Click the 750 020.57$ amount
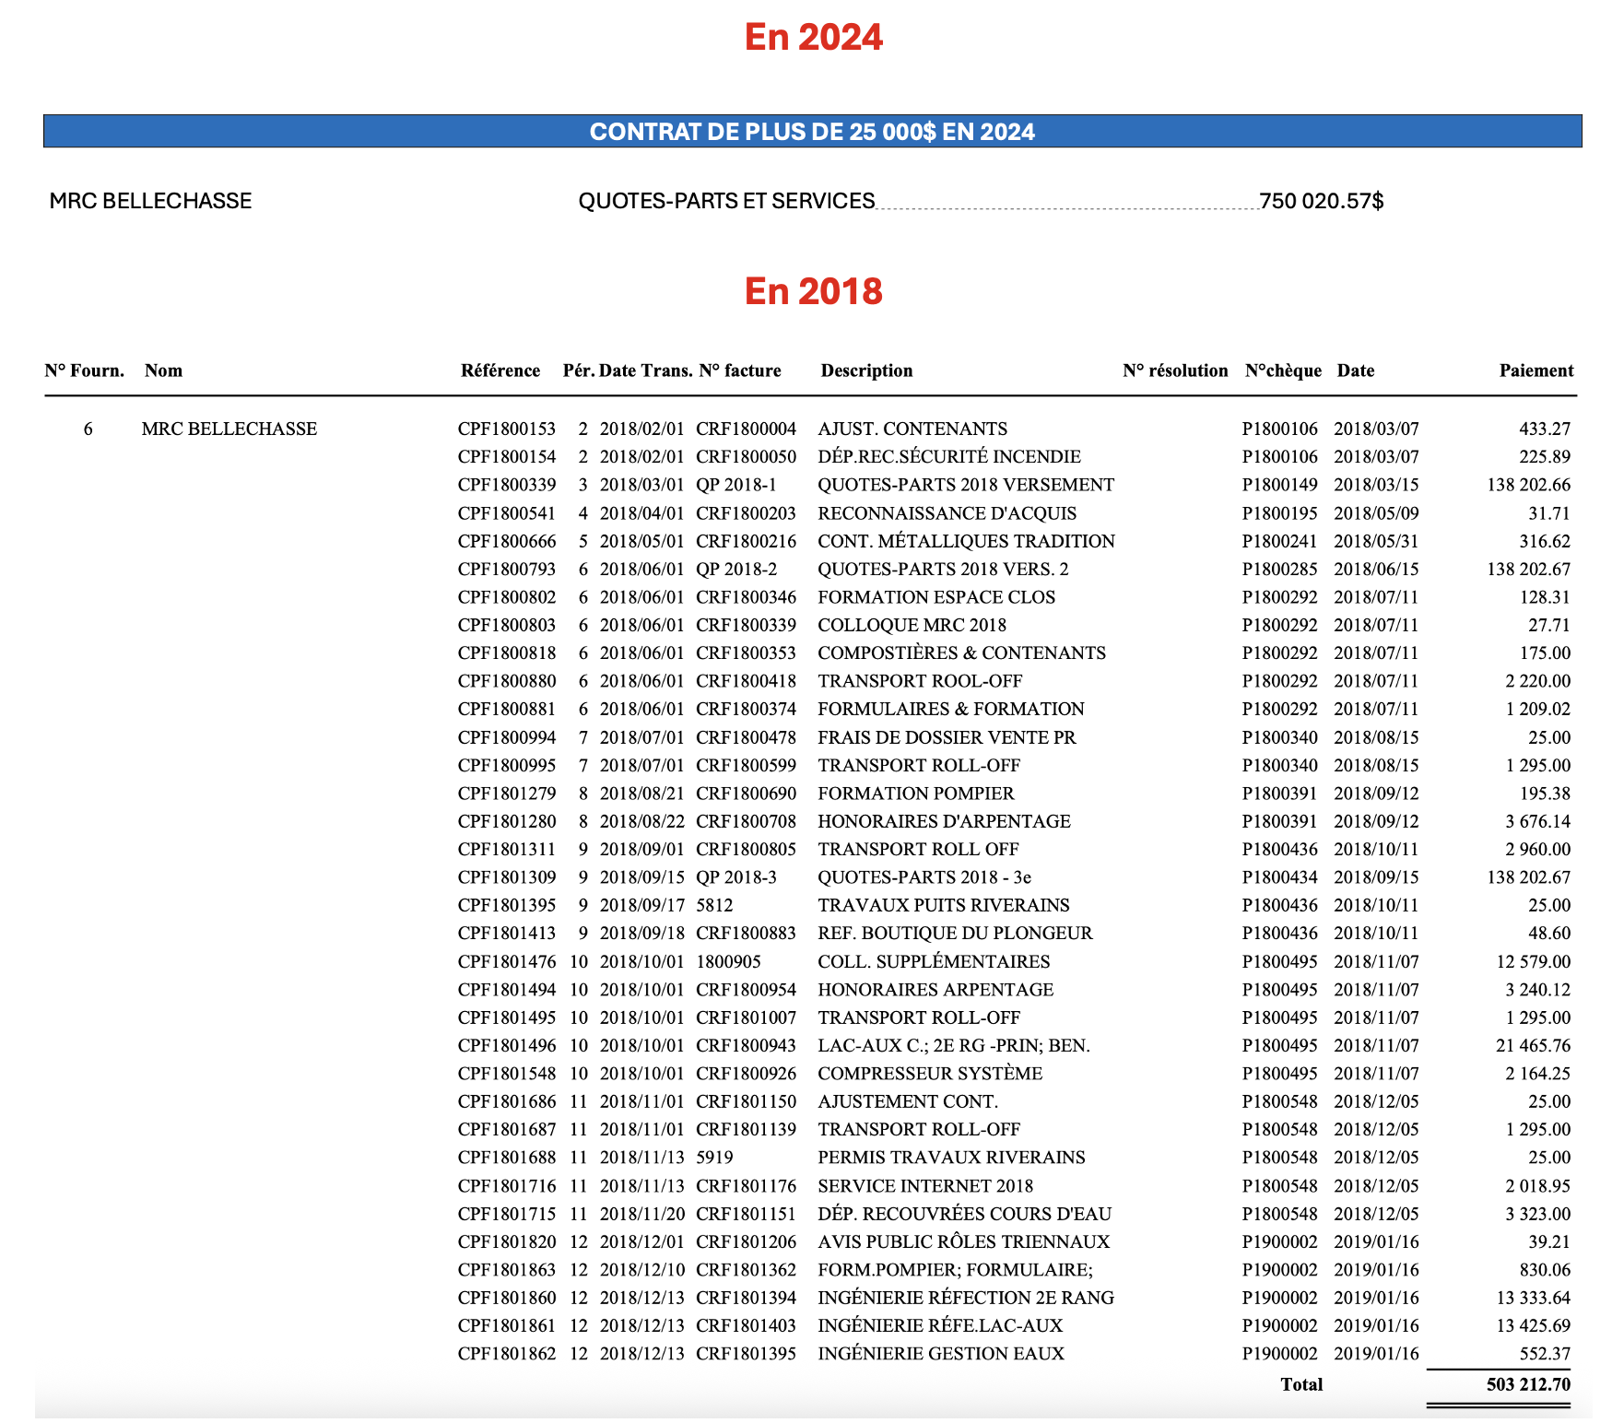The height and width of the screenshot is (1423, 1600). click(x=1321, y=201)
